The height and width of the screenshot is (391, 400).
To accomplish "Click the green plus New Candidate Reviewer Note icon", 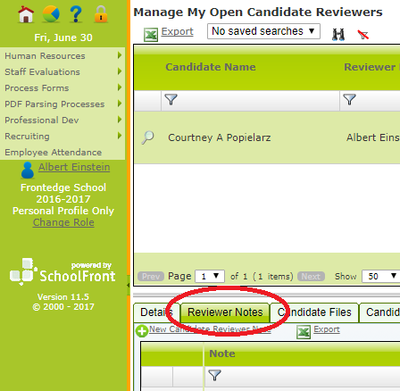I will [142, 331].
